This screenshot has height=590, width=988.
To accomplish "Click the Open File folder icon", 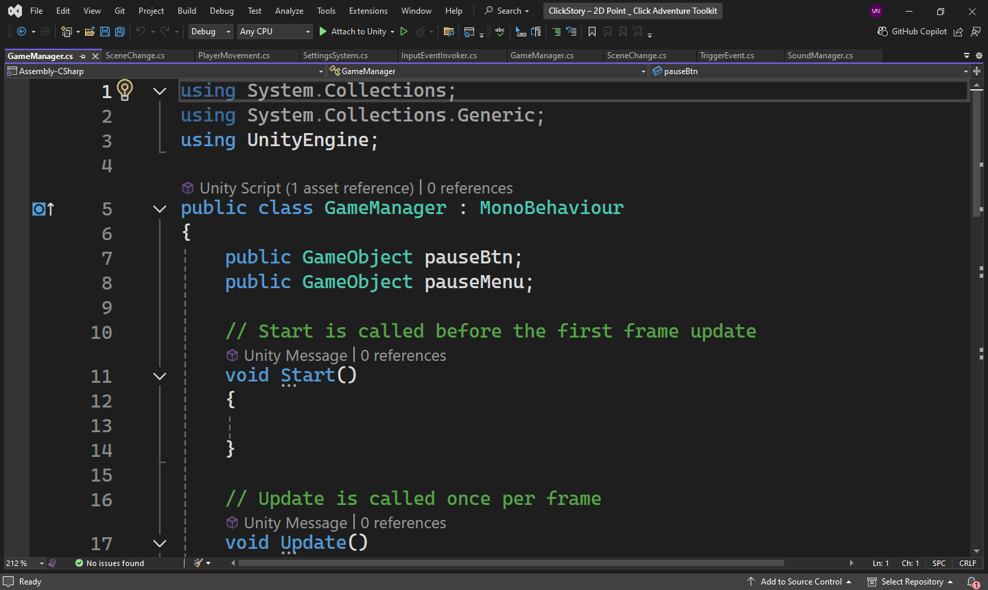I will coord(89,32).
